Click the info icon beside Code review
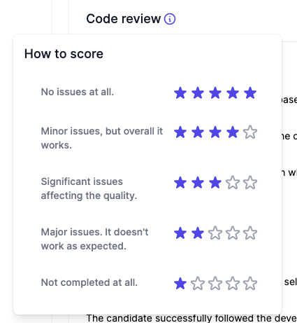This screenshot has height=323, width=297. click(x=170, y=19)
